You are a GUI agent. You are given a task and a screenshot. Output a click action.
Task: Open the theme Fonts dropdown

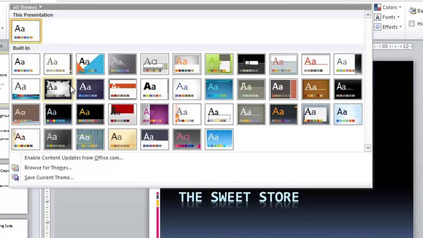(x=387, y=17)
